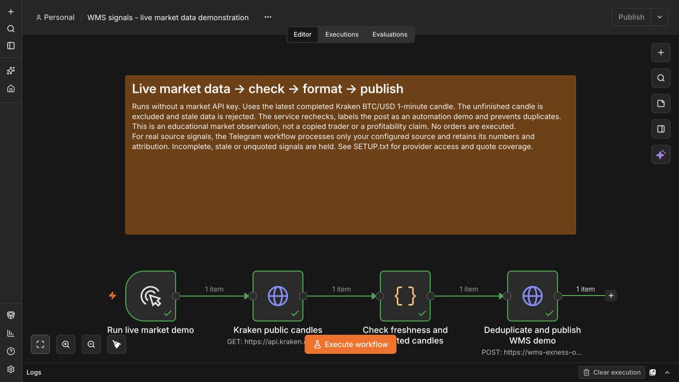Open the canvas node search button
The image size is (679, 382).
(661, 78)
